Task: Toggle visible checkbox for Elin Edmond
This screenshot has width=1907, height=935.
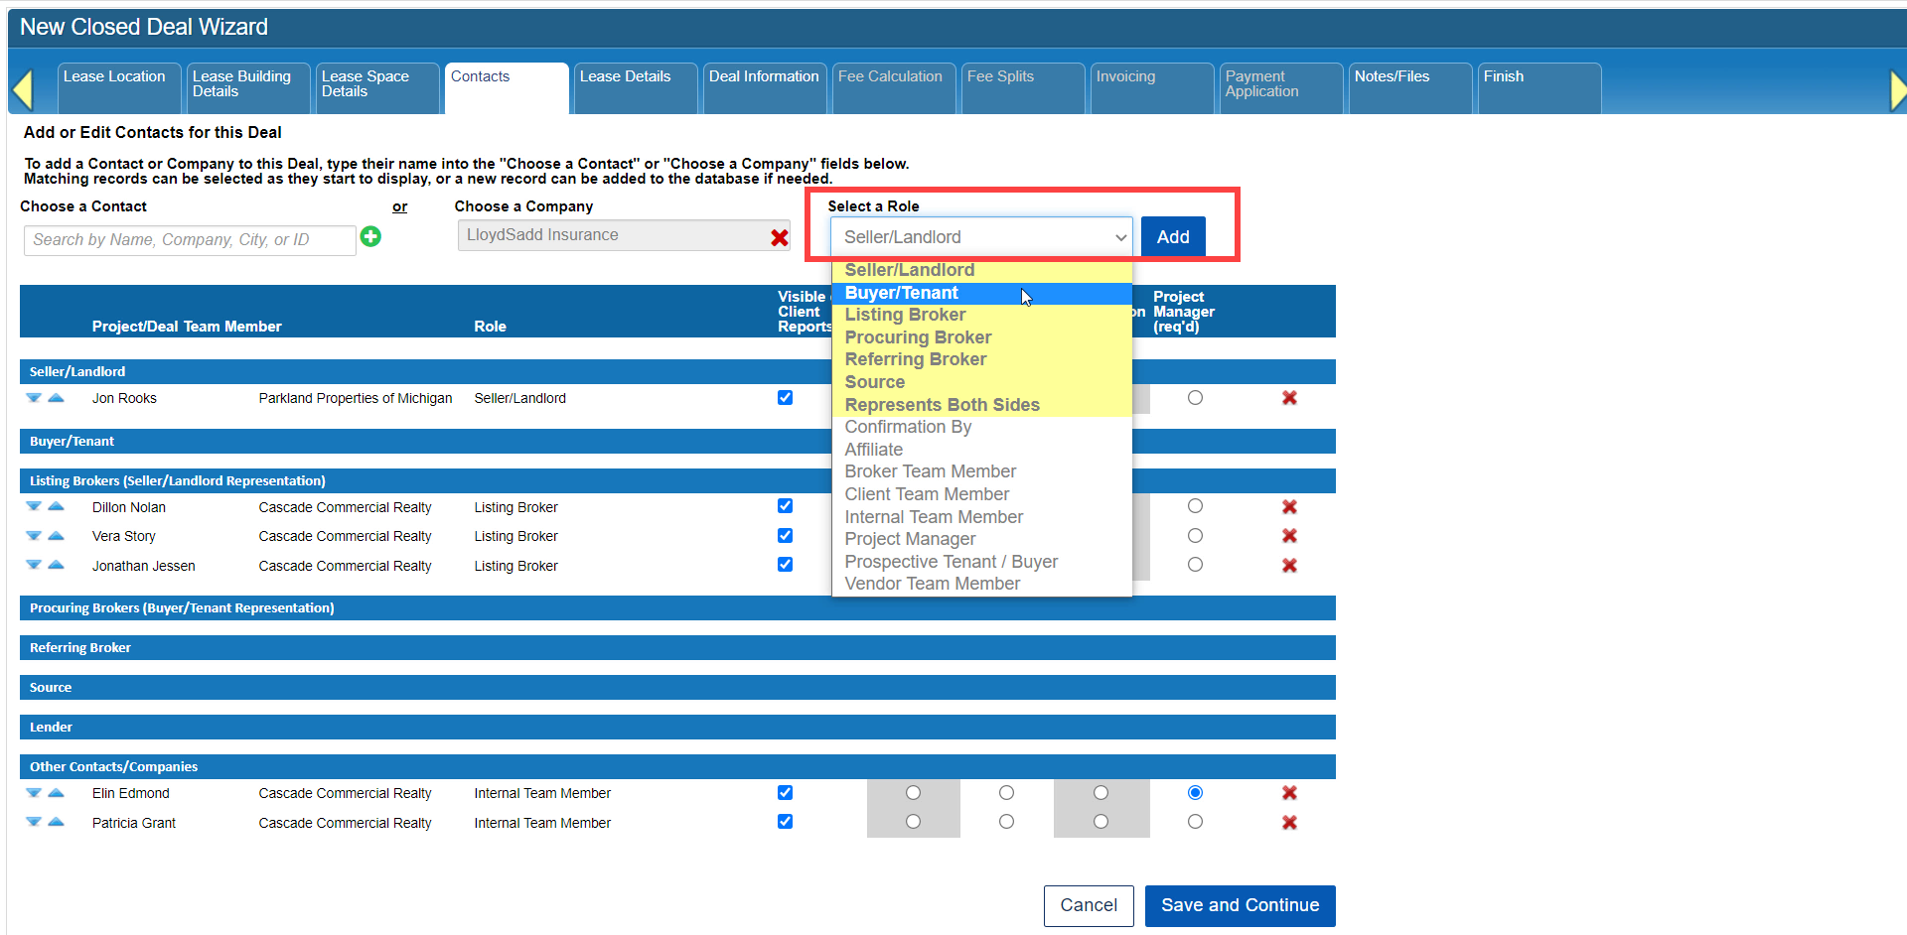Action: point(785,793)
